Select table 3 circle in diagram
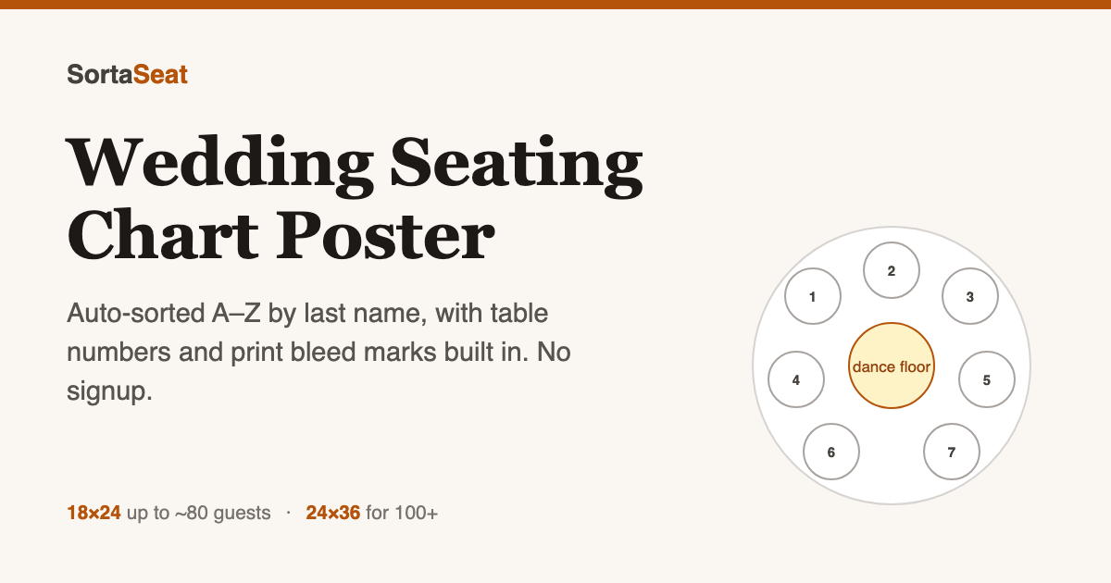 [970, 297]
